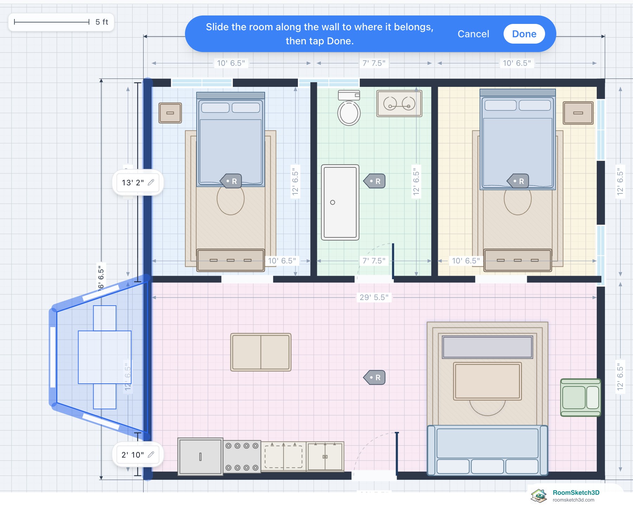Select the dresser in the left bedroom
This screenshot has height=517, width=633.
coord(231,260)
